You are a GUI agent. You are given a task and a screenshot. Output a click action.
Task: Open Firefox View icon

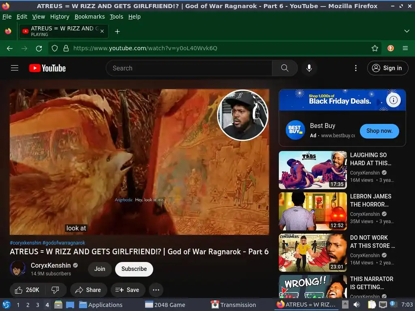point(8,31)
